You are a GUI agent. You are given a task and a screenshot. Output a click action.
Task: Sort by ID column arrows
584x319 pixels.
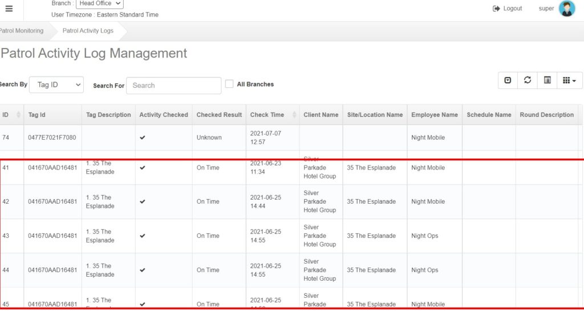(19, 115)
